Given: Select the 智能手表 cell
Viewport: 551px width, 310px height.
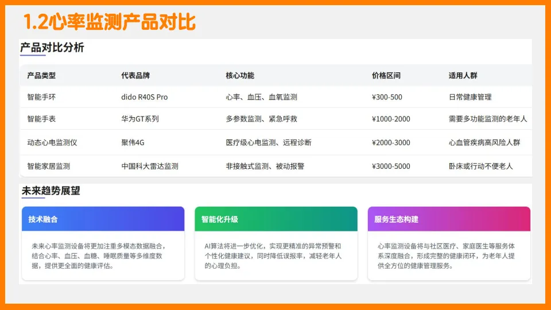Looking at the screenshot, I should pos(41,119).
